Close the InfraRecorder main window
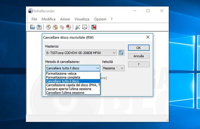This screenshot has height=129, width=200. [162, 11]
